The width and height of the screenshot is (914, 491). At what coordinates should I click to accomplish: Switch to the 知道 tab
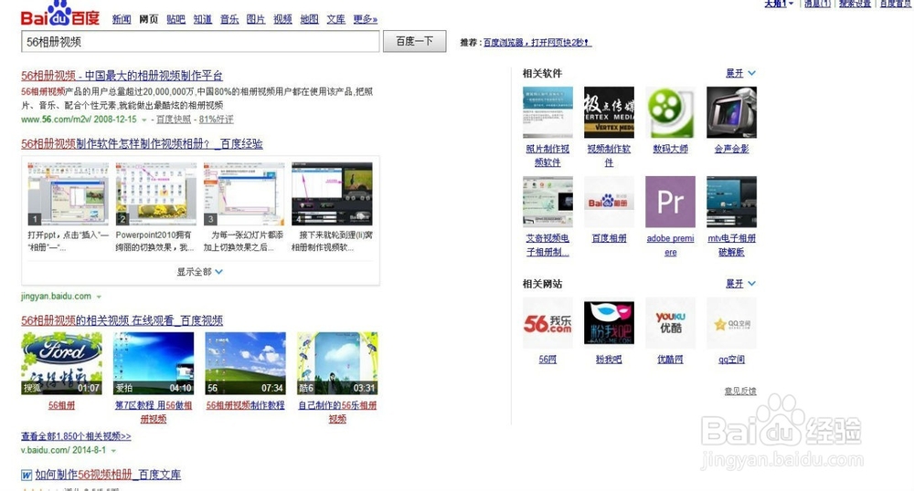(x=202, y=19)
